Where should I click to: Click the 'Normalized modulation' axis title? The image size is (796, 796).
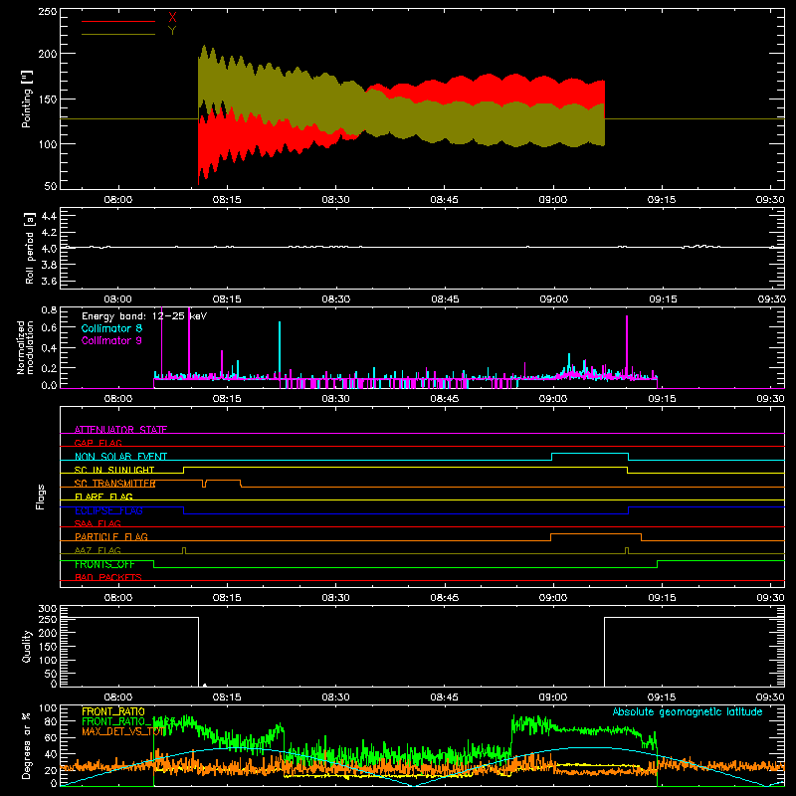[x=26, y=347]
